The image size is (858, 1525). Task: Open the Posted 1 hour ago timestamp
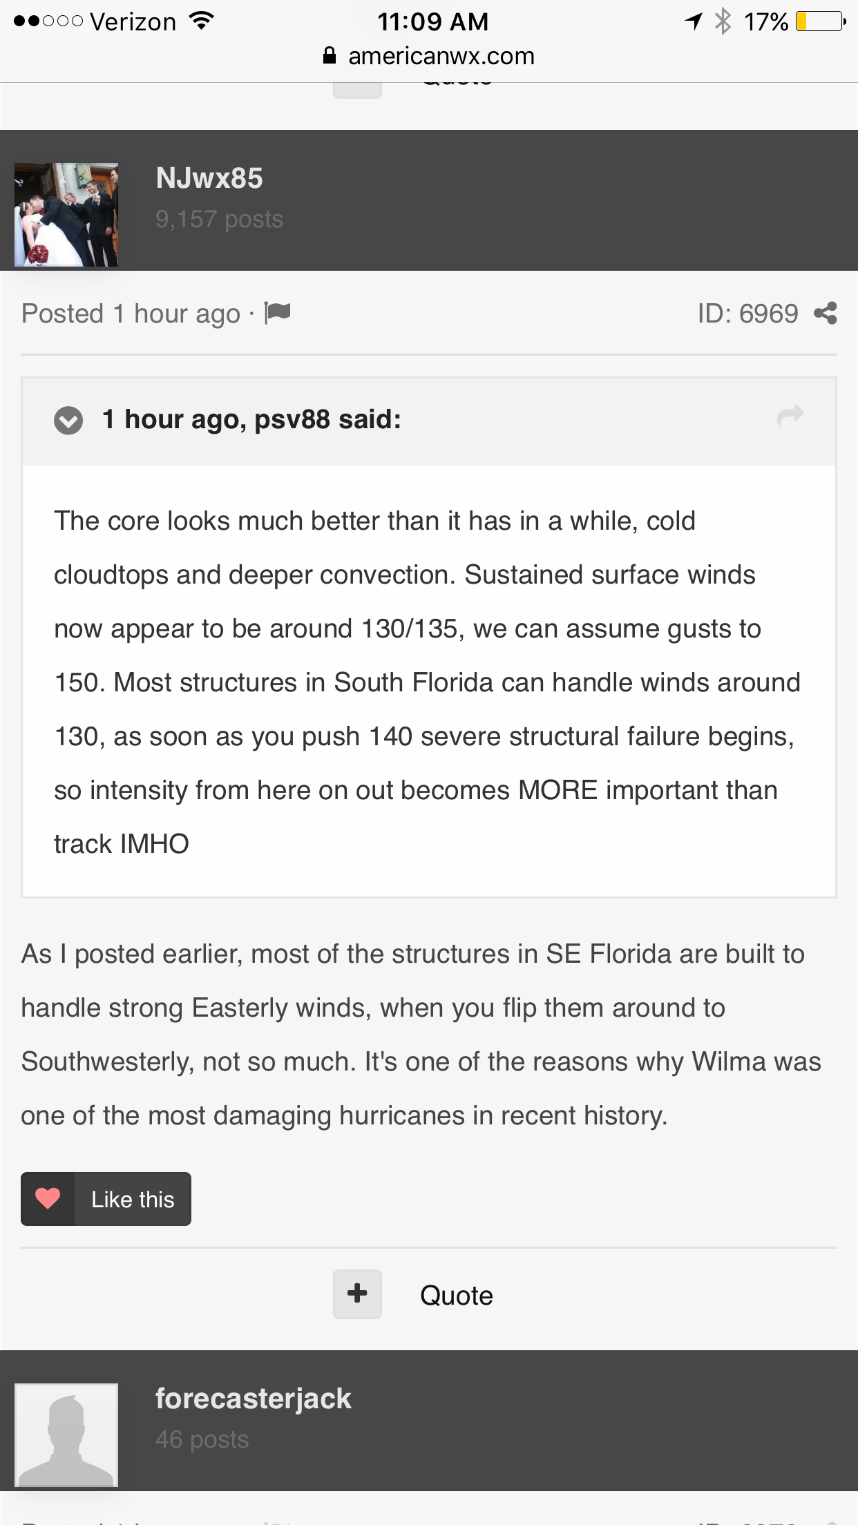[x=131, y=314]
